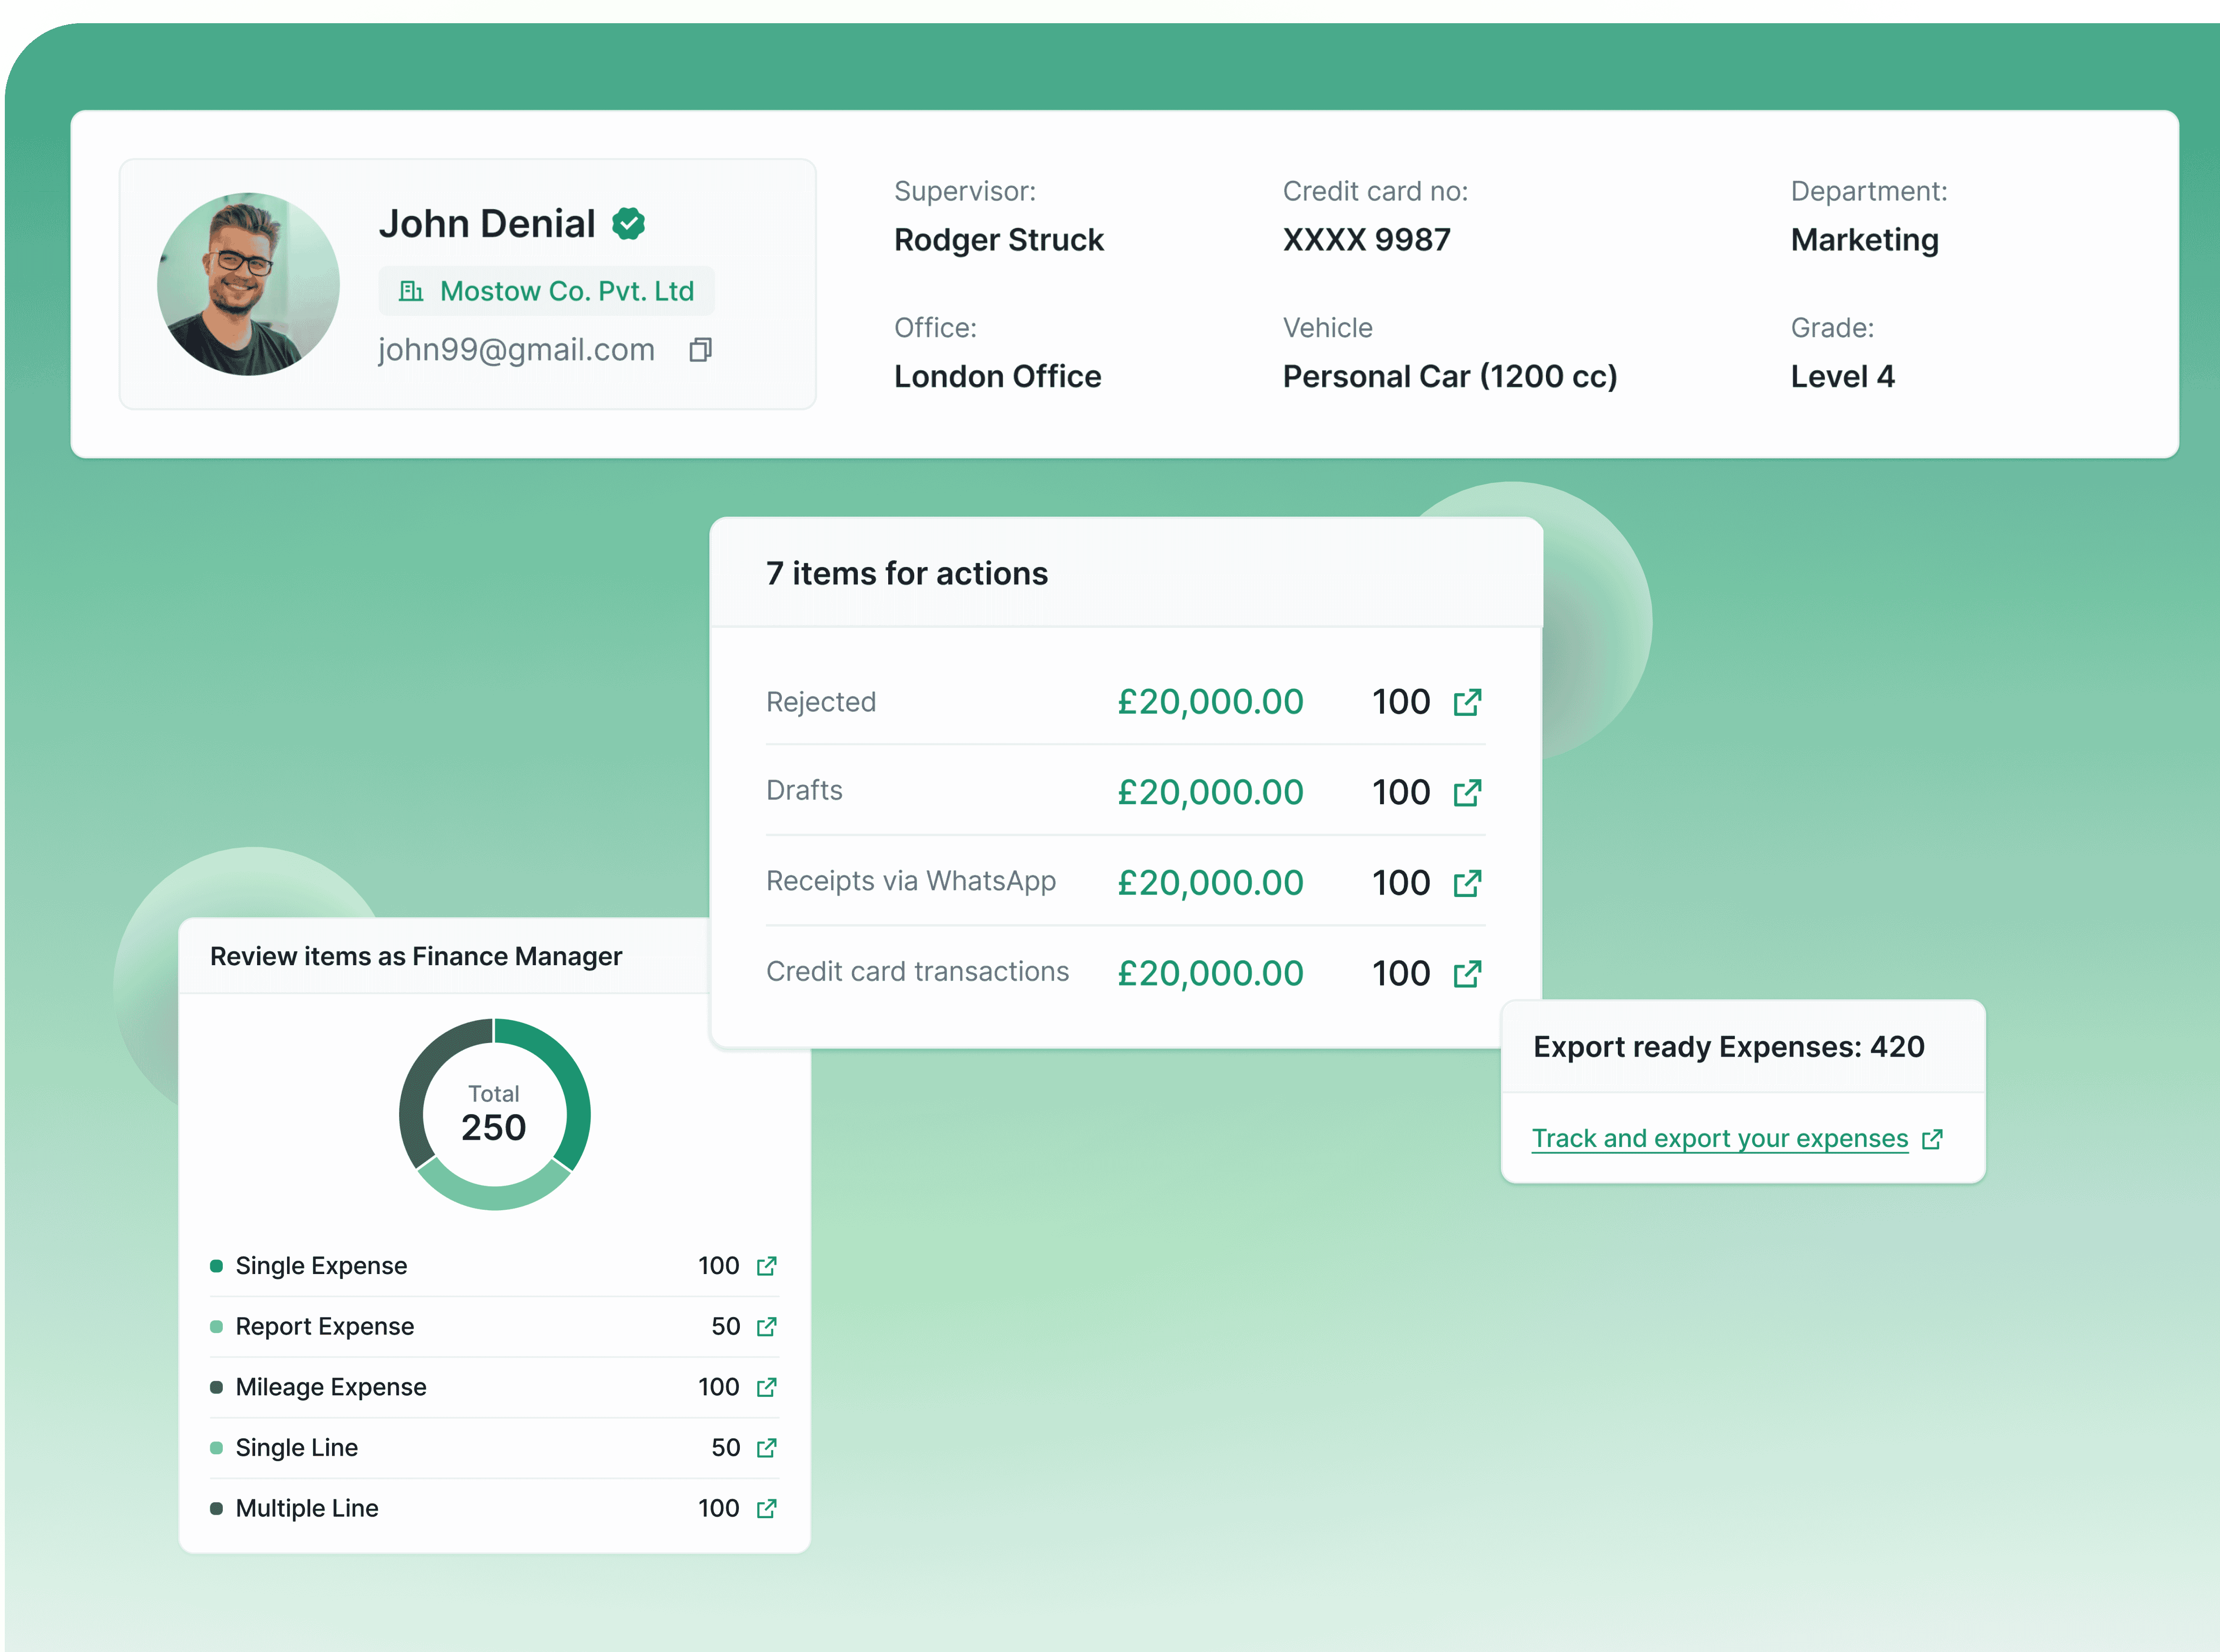Click the Rejected row label

click(821, 702)
